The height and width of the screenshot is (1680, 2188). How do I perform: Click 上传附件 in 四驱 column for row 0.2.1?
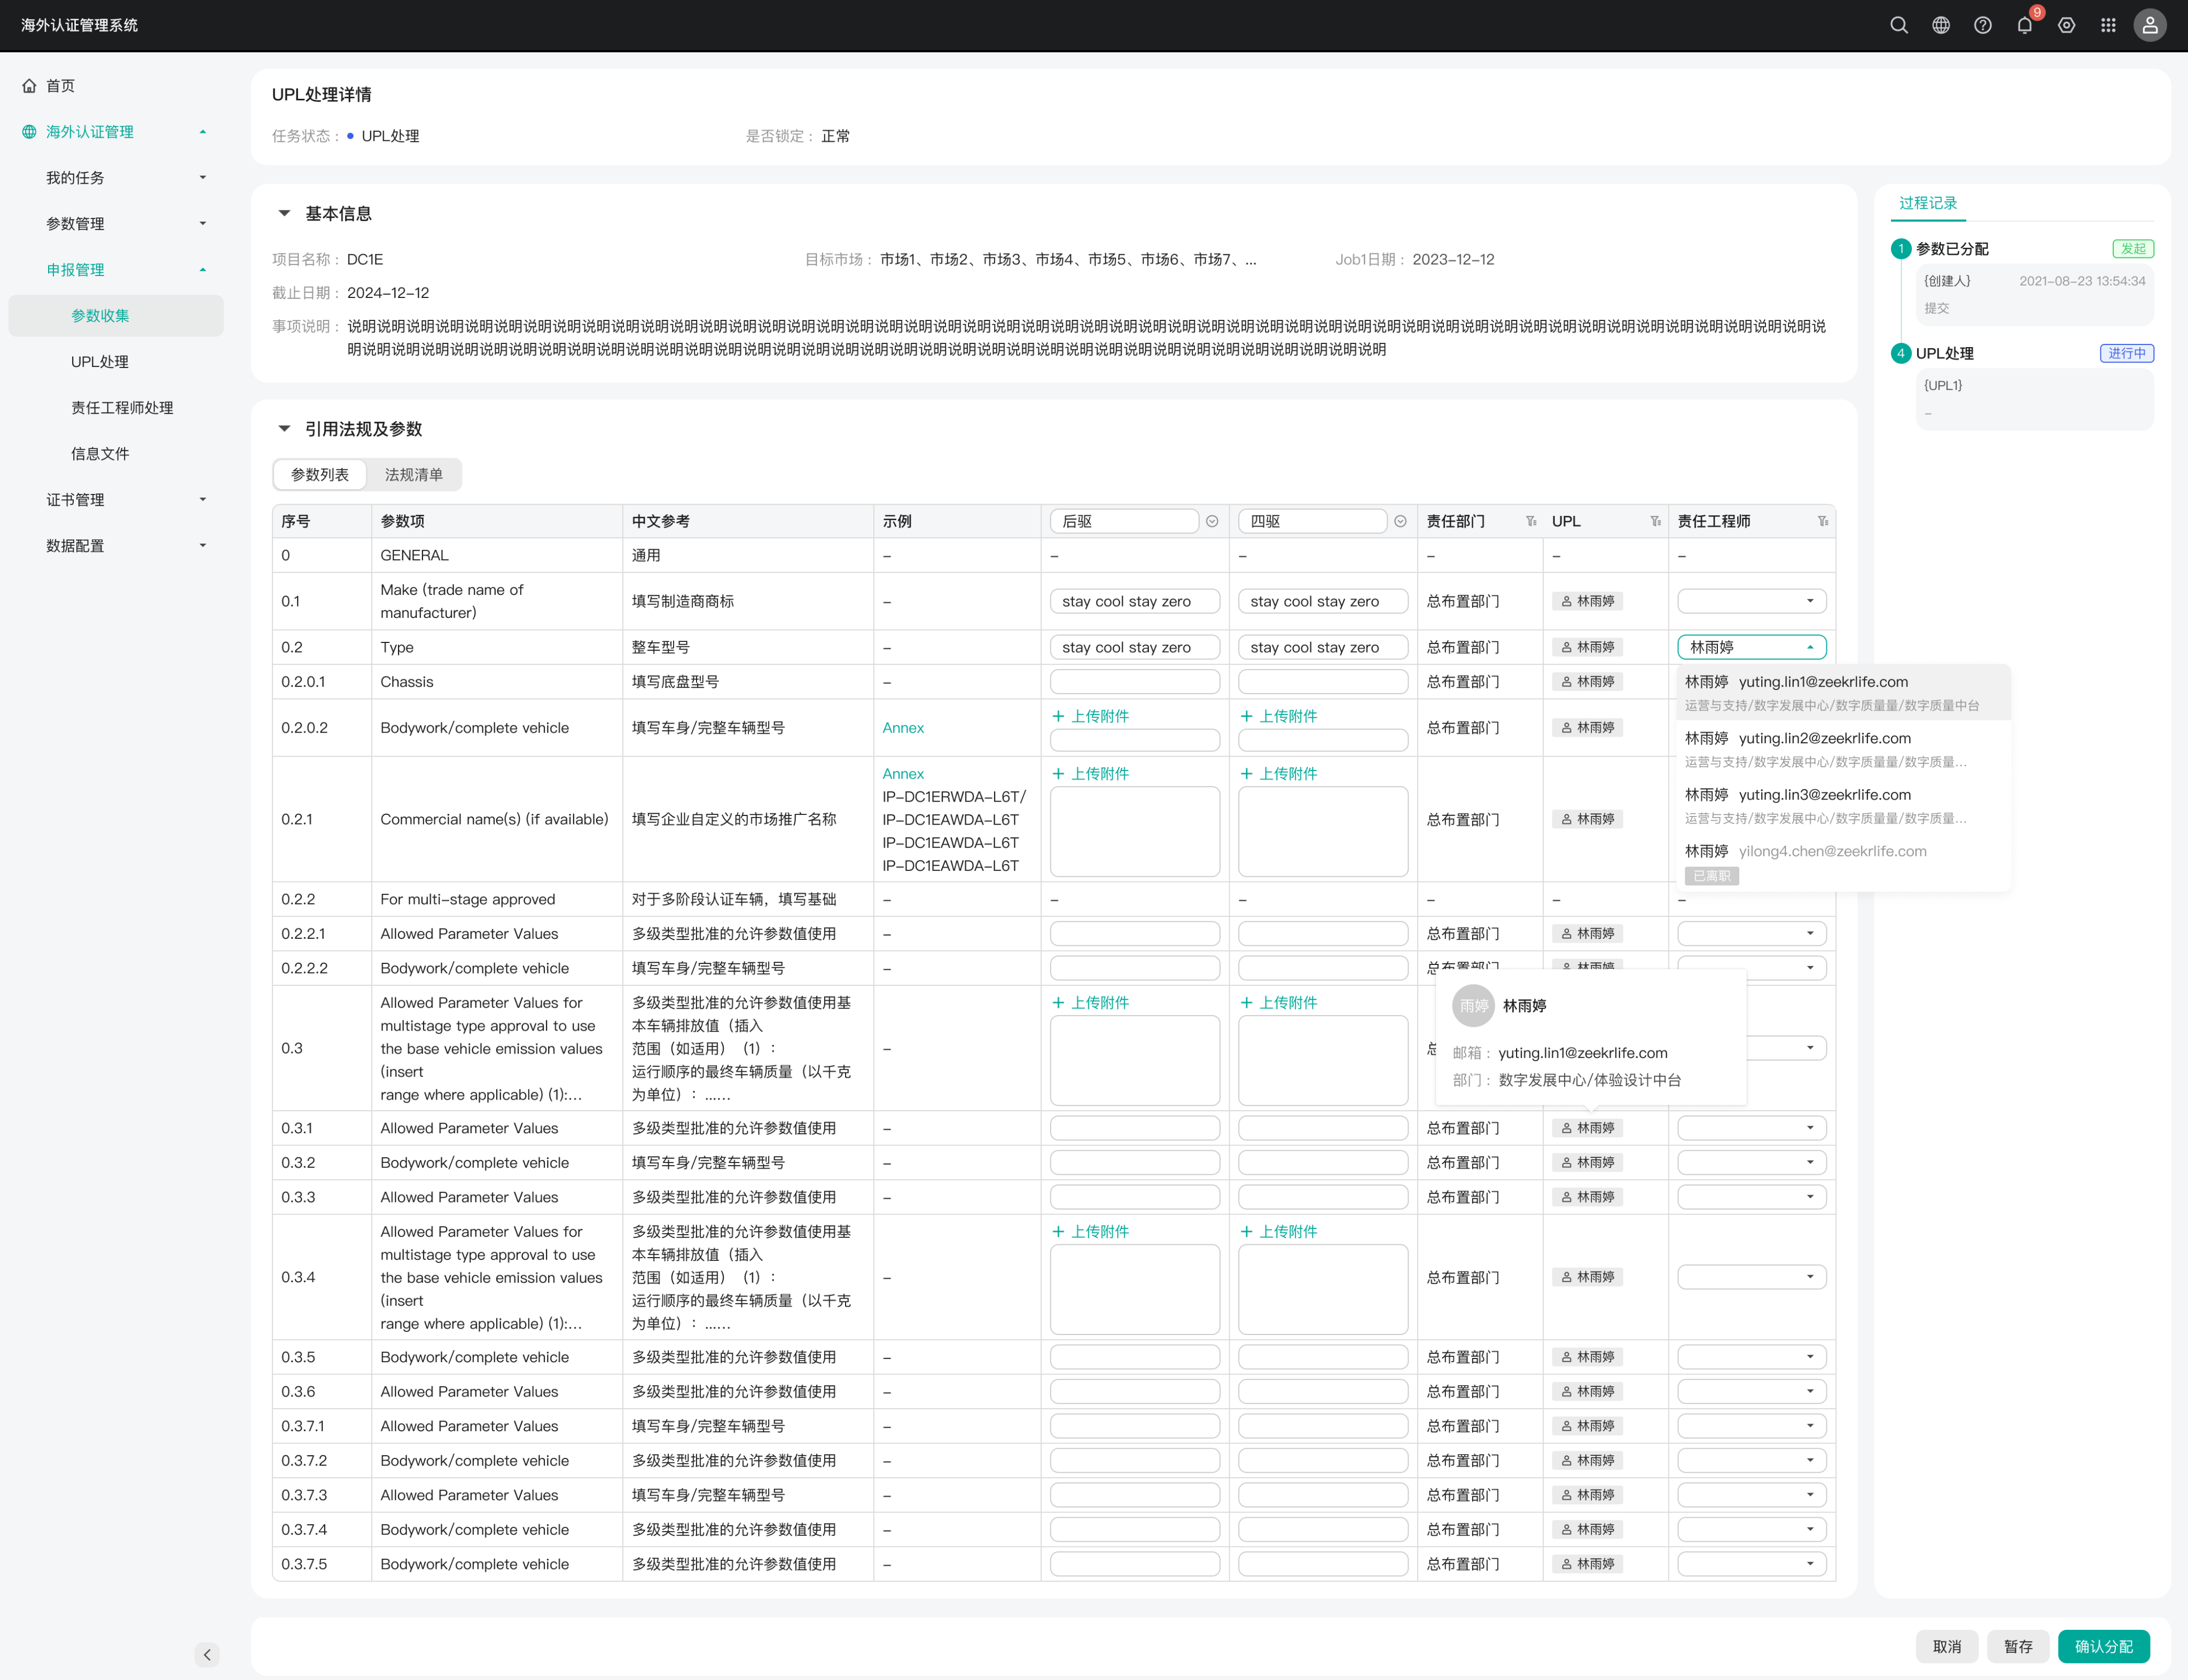pos(1279,773)
